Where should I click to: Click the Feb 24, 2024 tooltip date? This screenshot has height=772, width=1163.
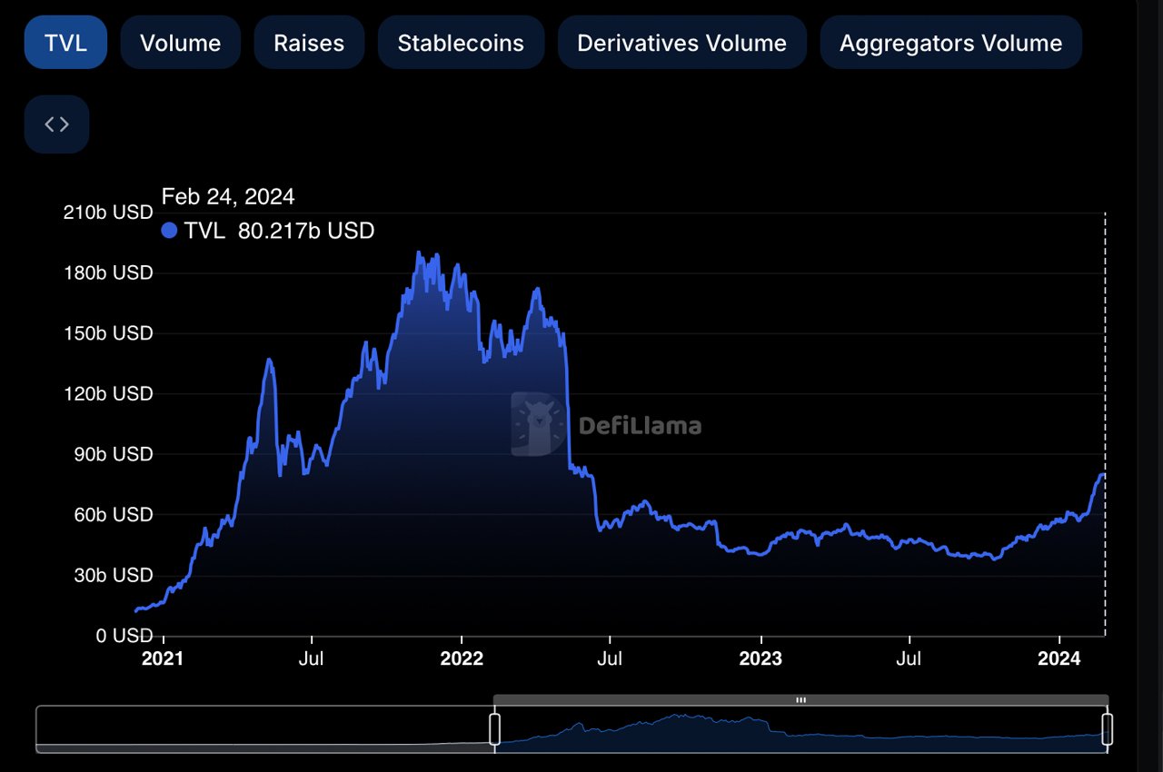pyautogui.click(x=227, y=196)
